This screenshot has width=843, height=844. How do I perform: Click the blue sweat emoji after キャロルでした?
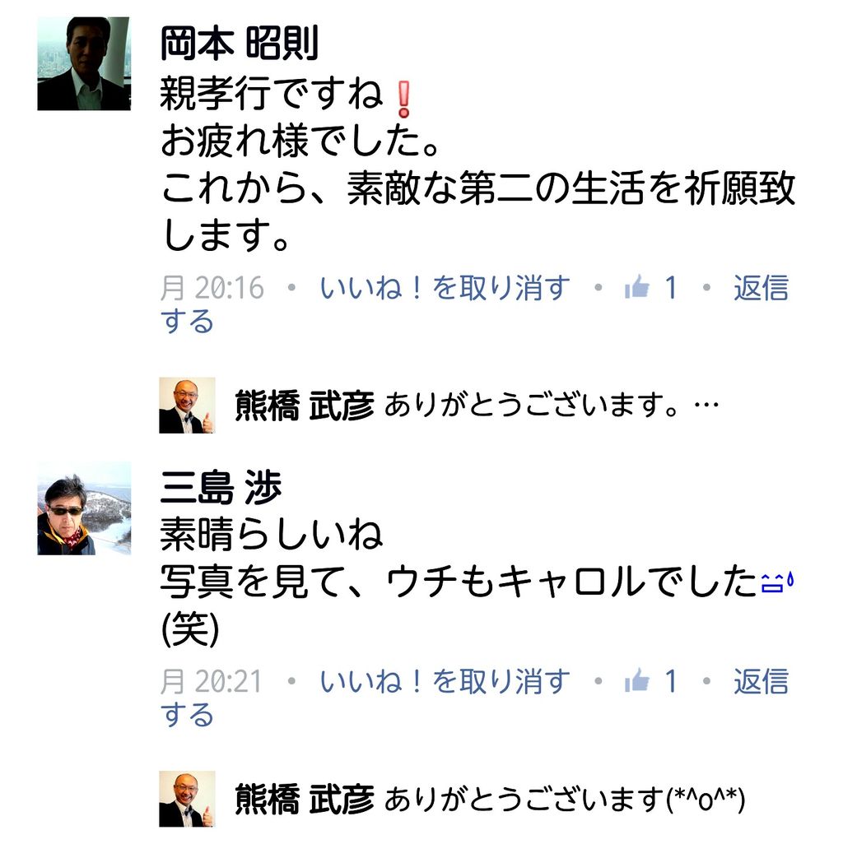pos(777,583)
